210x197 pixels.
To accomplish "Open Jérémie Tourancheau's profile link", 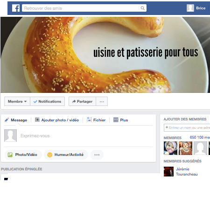I will coord(187,172).
